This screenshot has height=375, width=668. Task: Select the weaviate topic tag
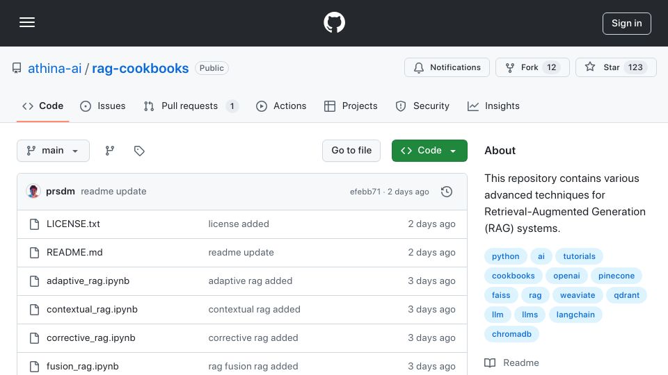578,296
